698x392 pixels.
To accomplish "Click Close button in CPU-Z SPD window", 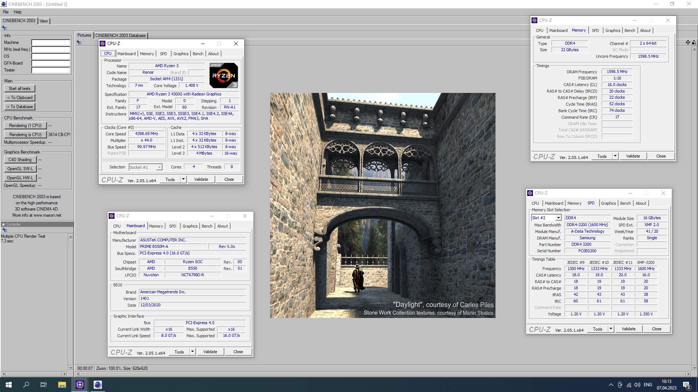I will click(x=657, y=329).
